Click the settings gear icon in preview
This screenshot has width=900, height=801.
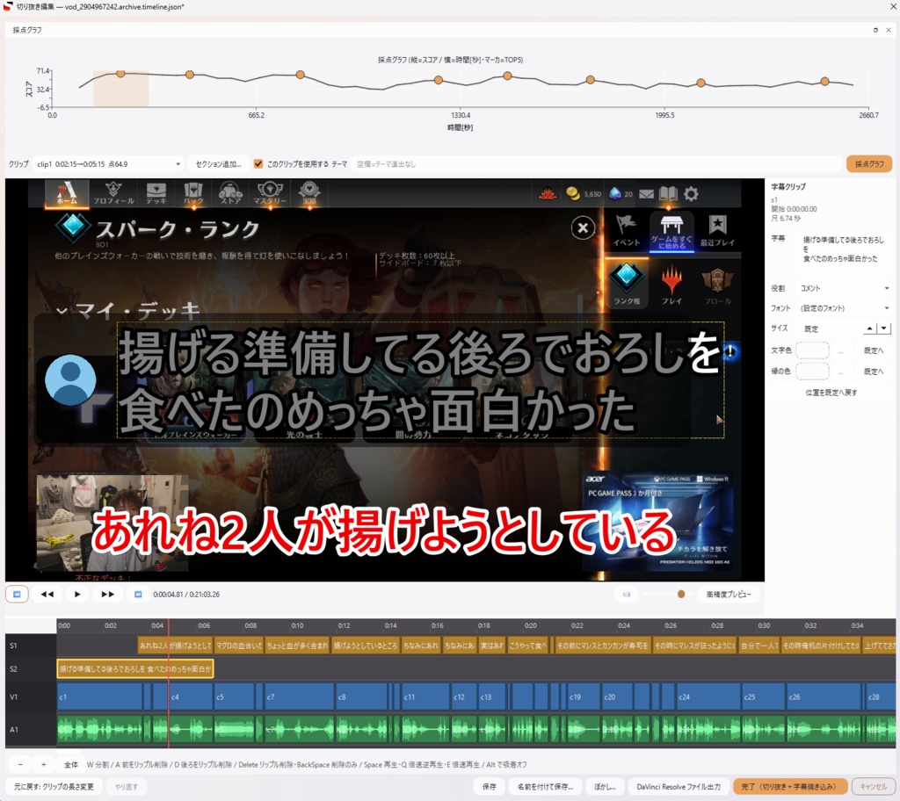(x=691, y=194)
